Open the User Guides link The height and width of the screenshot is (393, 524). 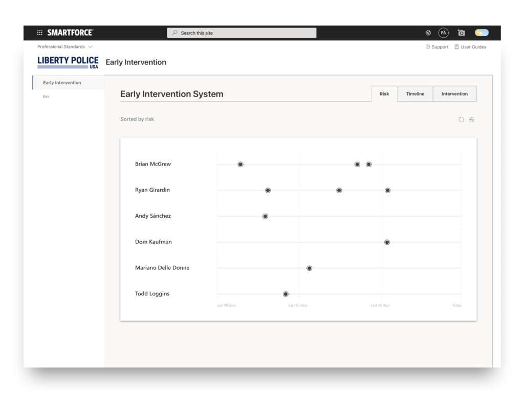click(470, 47)
